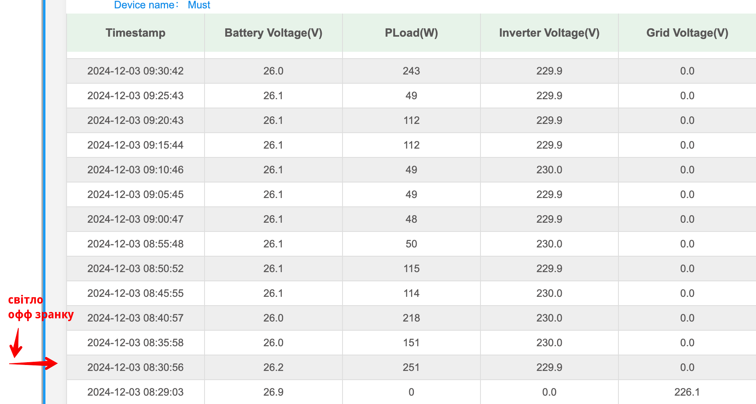Click the red 'світло офф зранку' annotation text

point(41,307)
